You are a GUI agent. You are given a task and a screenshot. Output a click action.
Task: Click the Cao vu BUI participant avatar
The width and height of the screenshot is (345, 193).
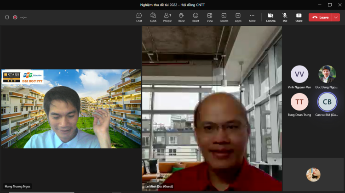pos(327,102)
